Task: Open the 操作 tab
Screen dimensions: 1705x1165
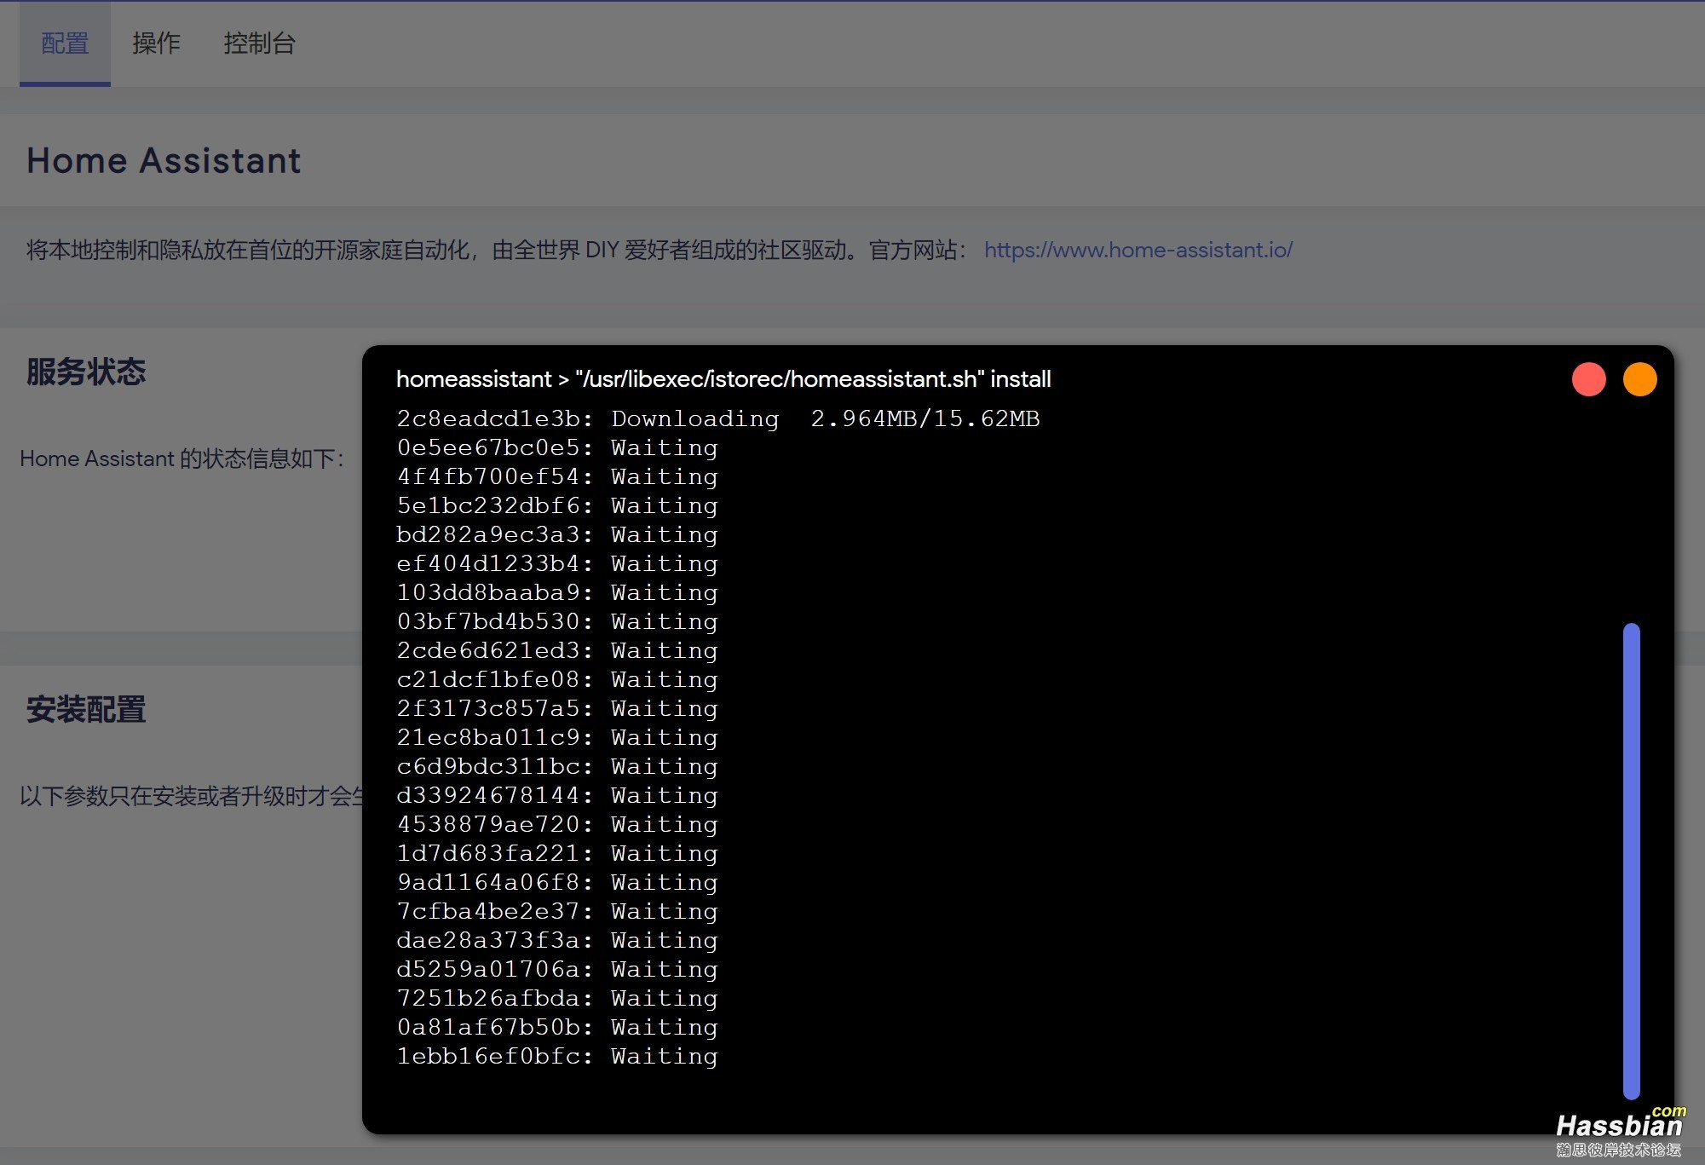Action: [x=156, y=43]
